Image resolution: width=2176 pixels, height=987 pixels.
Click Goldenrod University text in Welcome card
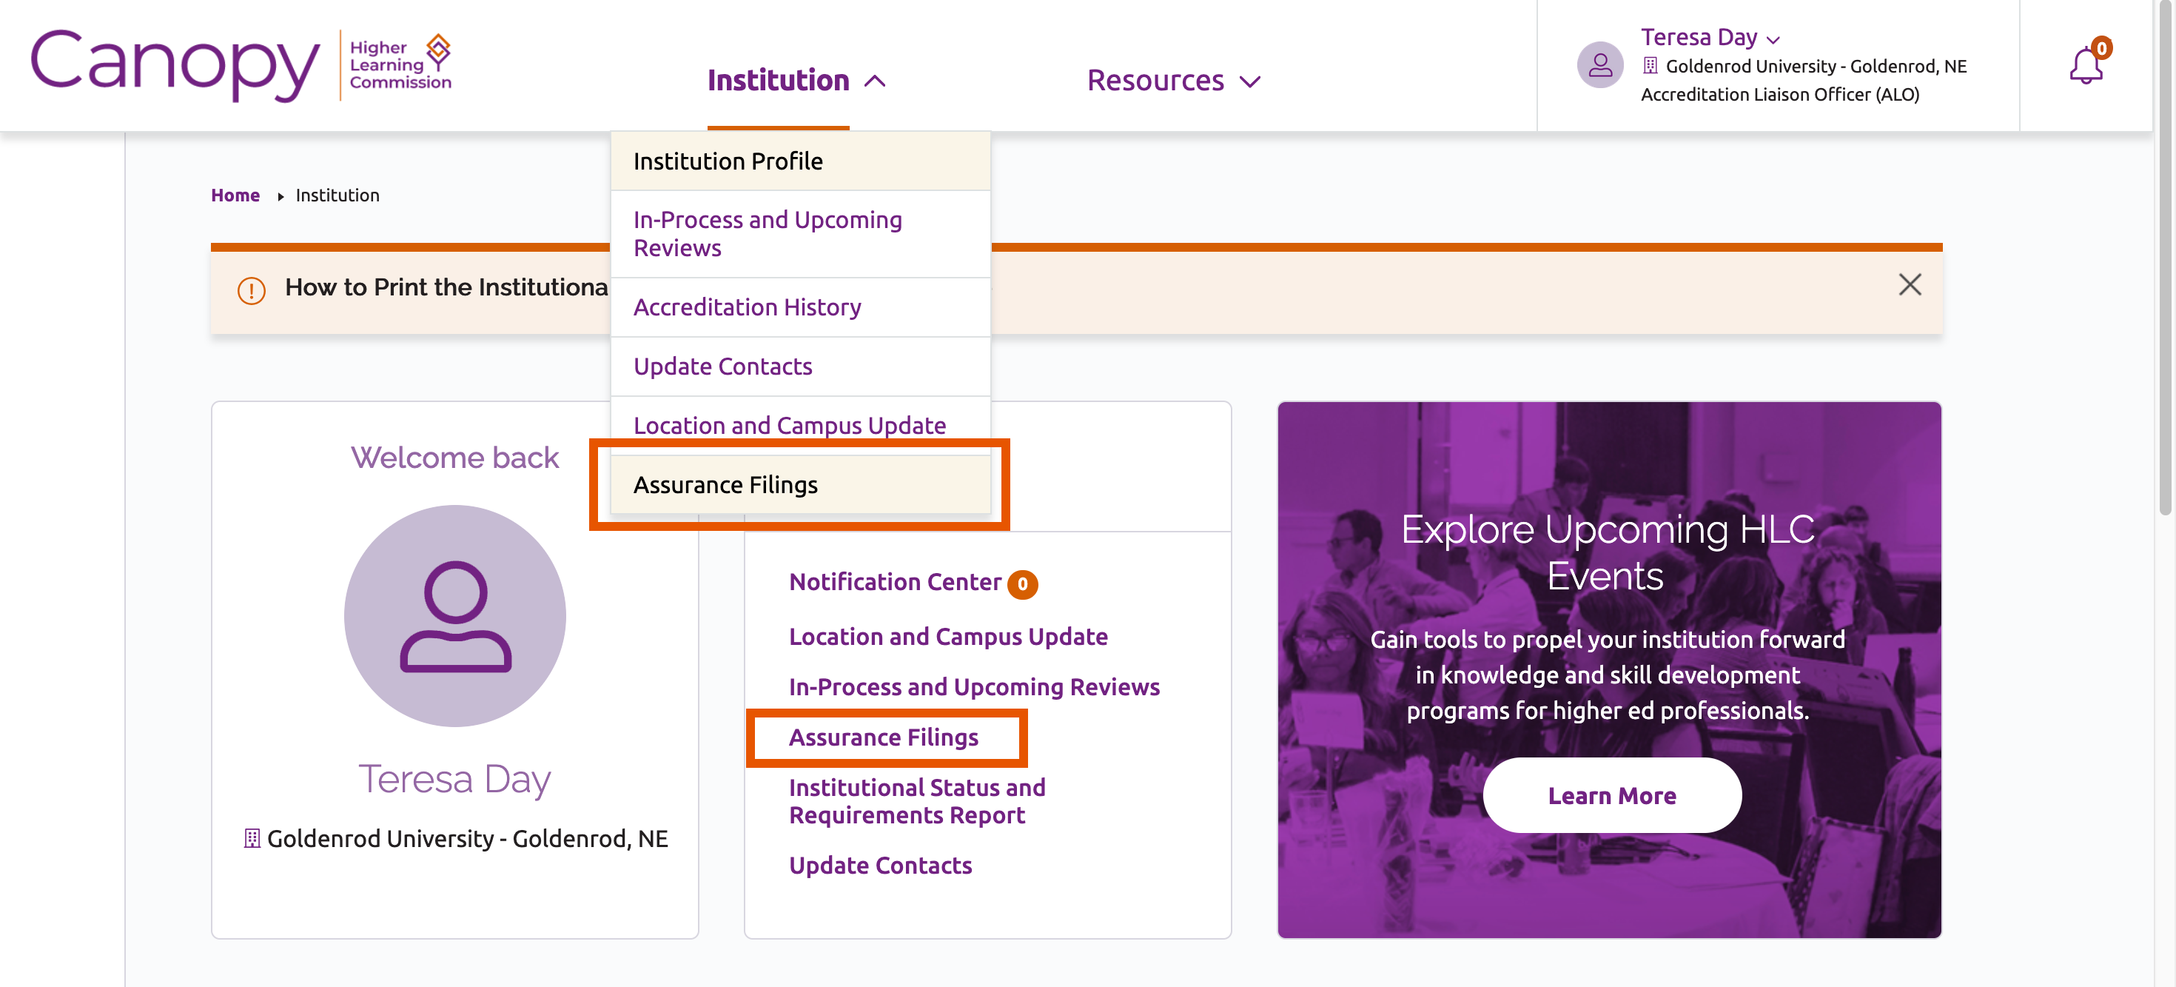point(467,838)
